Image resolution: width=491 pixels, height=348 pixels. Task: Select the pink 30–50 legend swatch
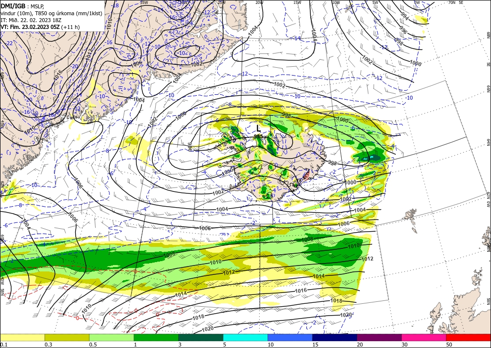(424, 337)
